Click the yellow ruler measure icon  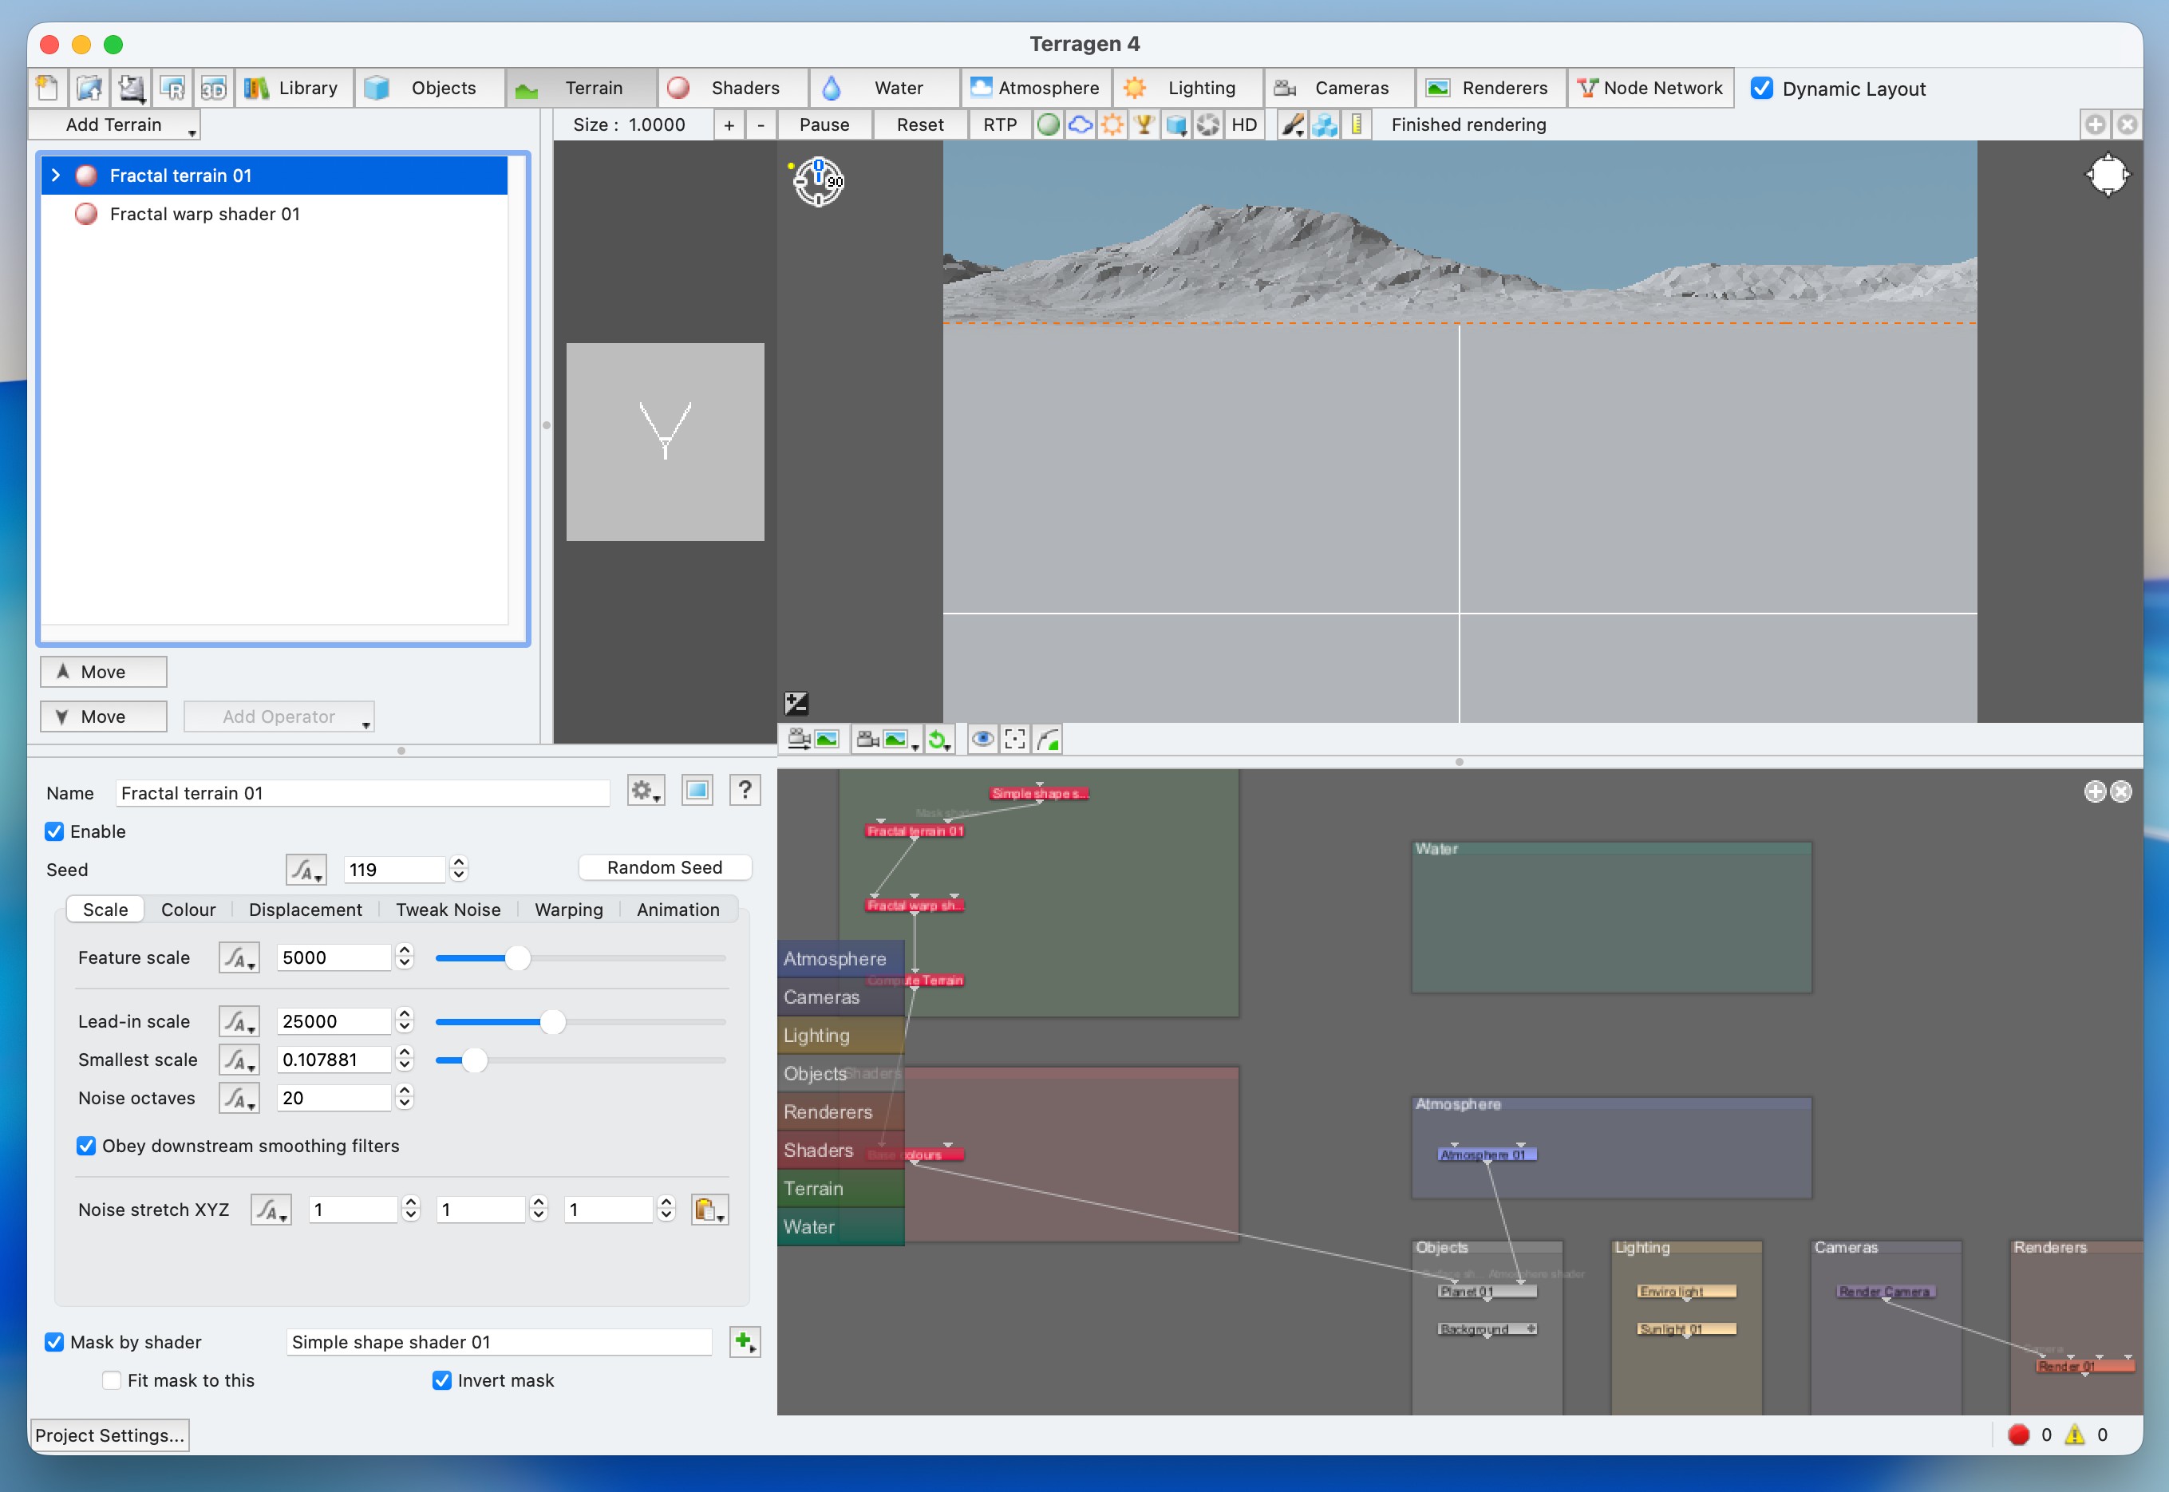[1356, 124]
